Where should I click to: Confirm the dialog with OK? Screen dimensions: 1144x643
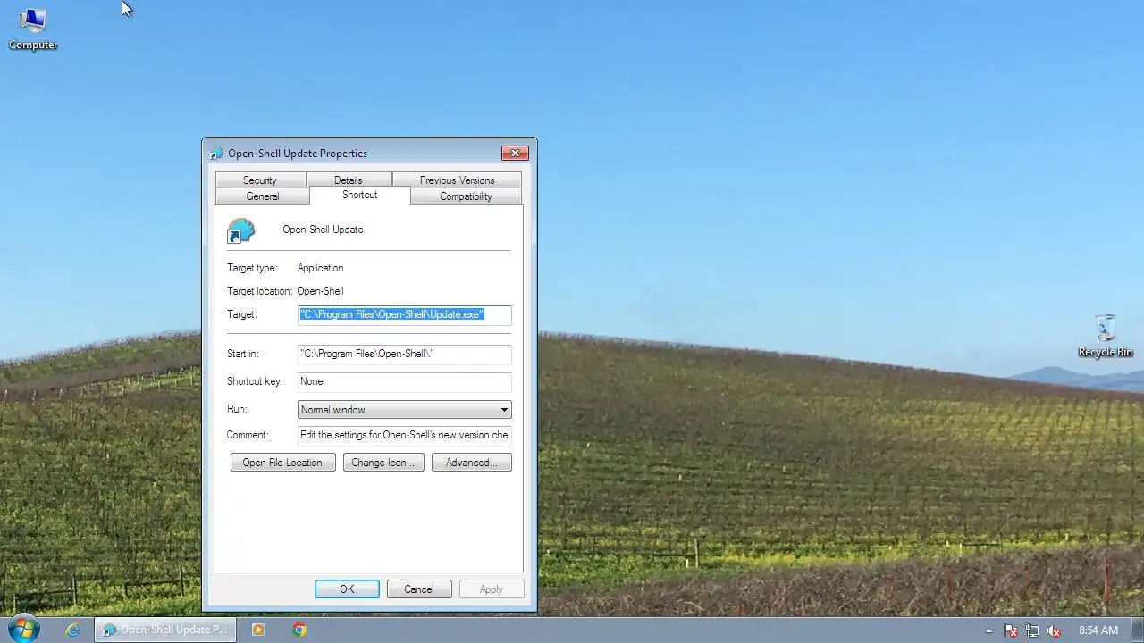pyautogui.click(x=347, y=589)
